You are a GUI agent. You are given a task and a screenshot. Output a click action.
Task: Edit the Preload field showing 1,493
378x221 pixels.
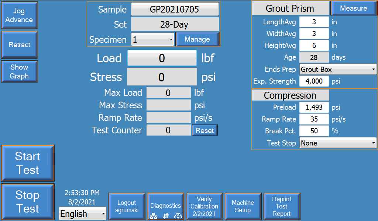coord(314,107)
